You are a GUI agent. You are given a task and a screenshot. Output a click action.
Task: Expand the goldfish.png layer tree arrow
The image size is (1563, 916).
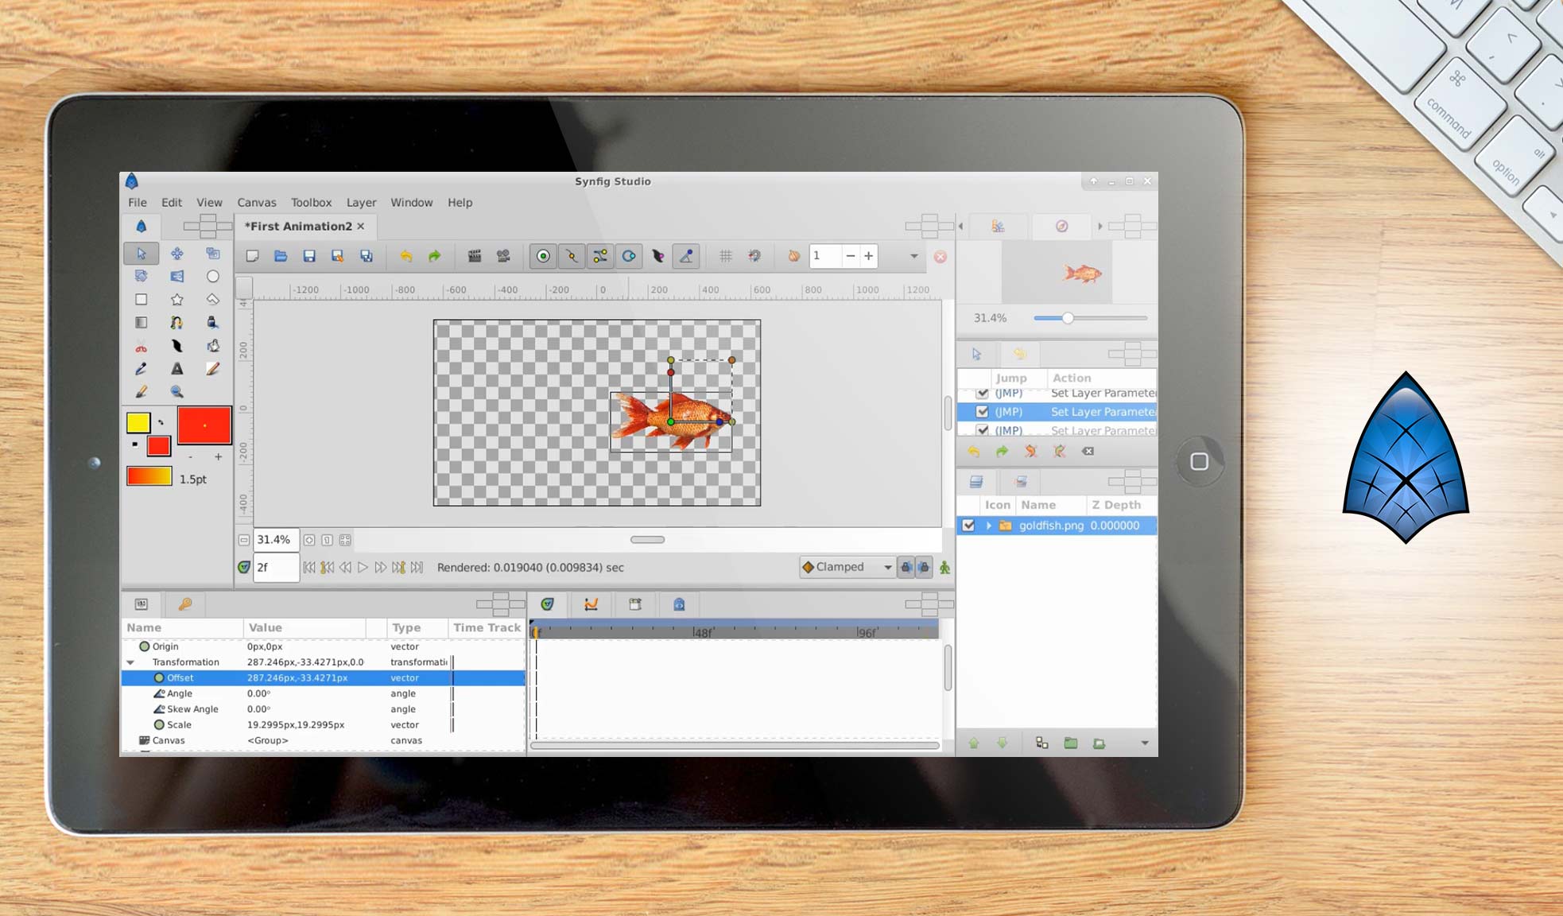tap(988, 526)
